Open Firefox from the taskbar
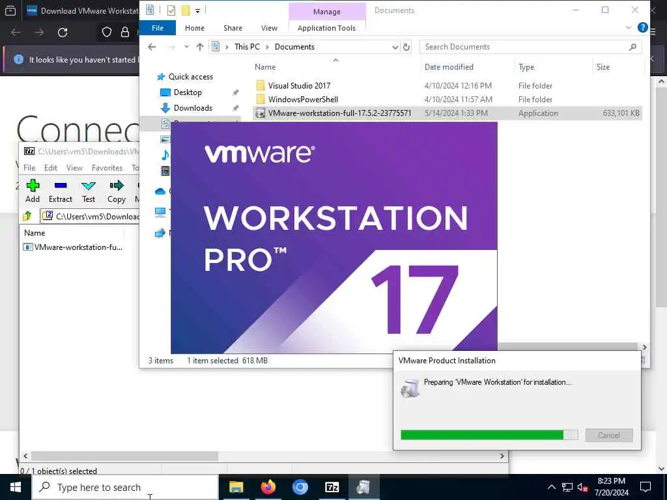 pyautogui.click(x=268, y=487)
